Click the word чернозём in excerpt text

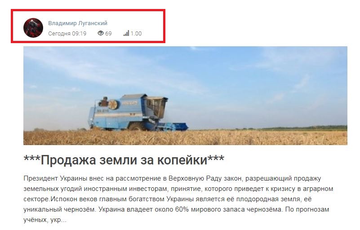pyautogui.click(x=80, y=209)
